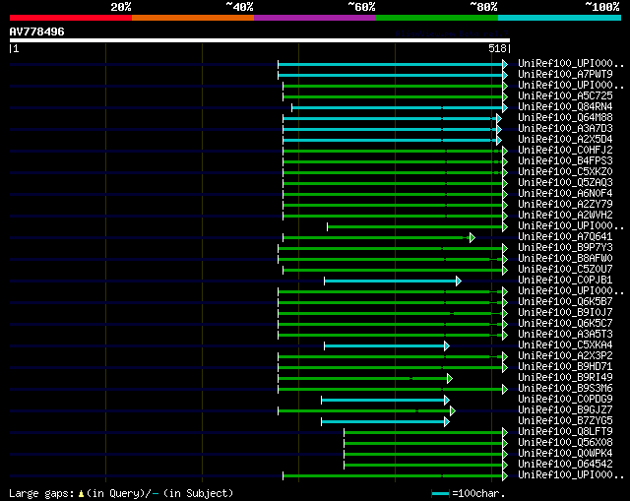
Task: Select the UniRef100_B9P7Y3 label
Action: tap(565, 248)
